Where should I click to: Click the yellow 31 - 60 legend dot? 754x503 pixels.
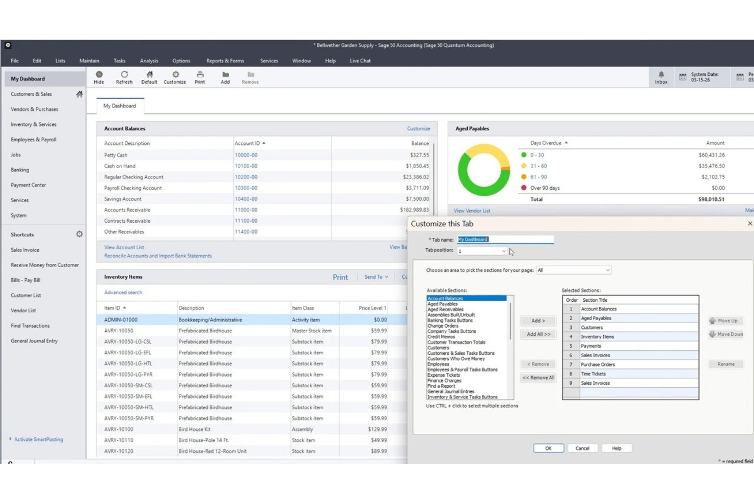[523, 166]
